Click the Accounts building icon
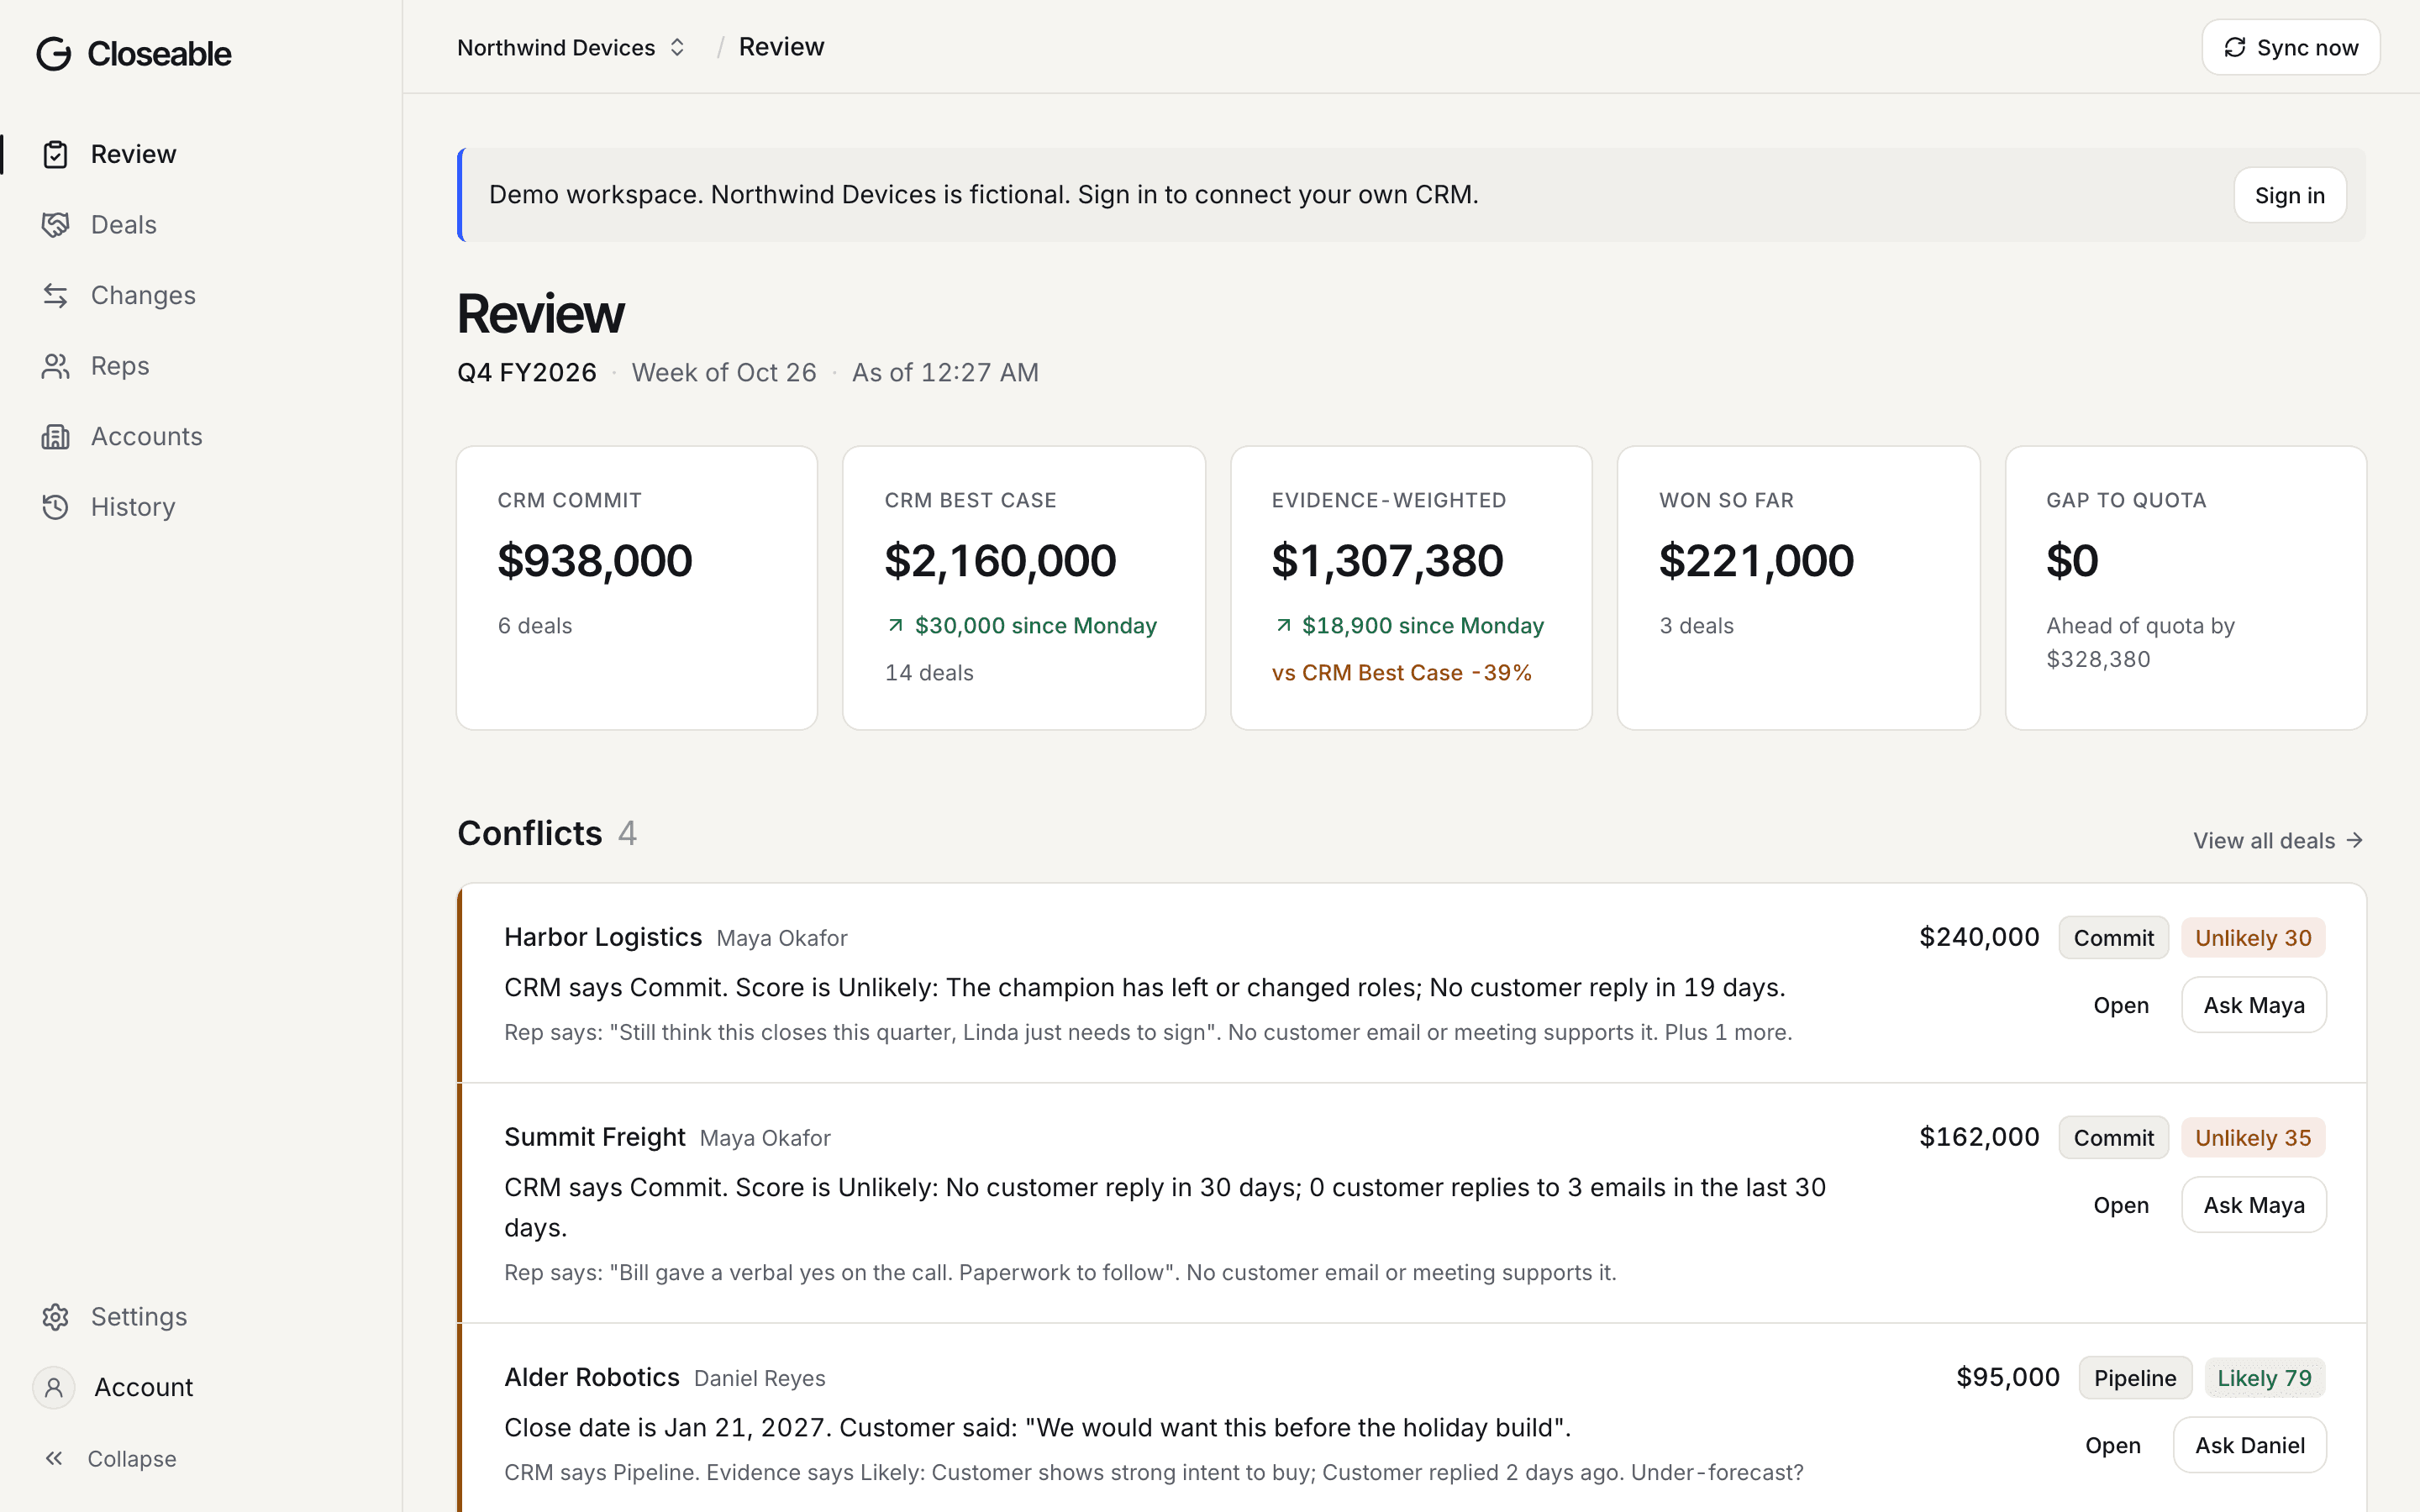The image size is (2420, 1512). pos(56,437)
